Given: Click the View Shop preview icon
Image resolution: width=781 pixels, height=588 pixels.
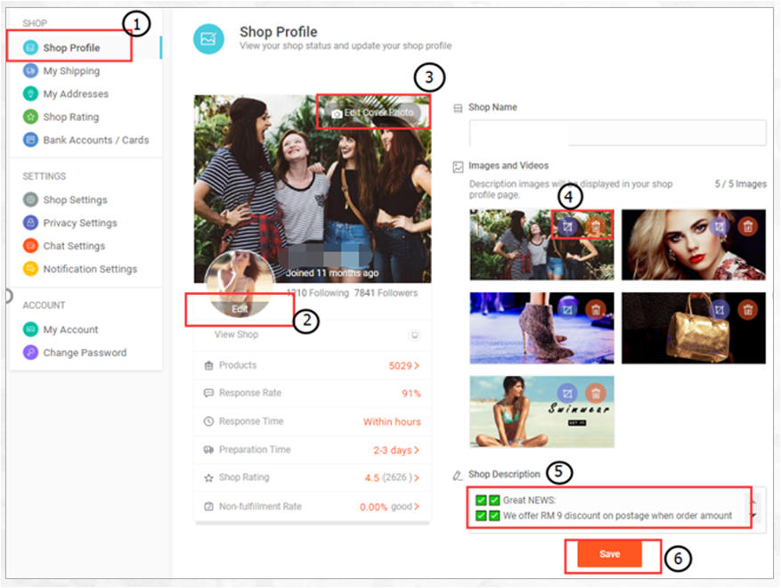Looking at the screenshot, I should coord(414,335).
